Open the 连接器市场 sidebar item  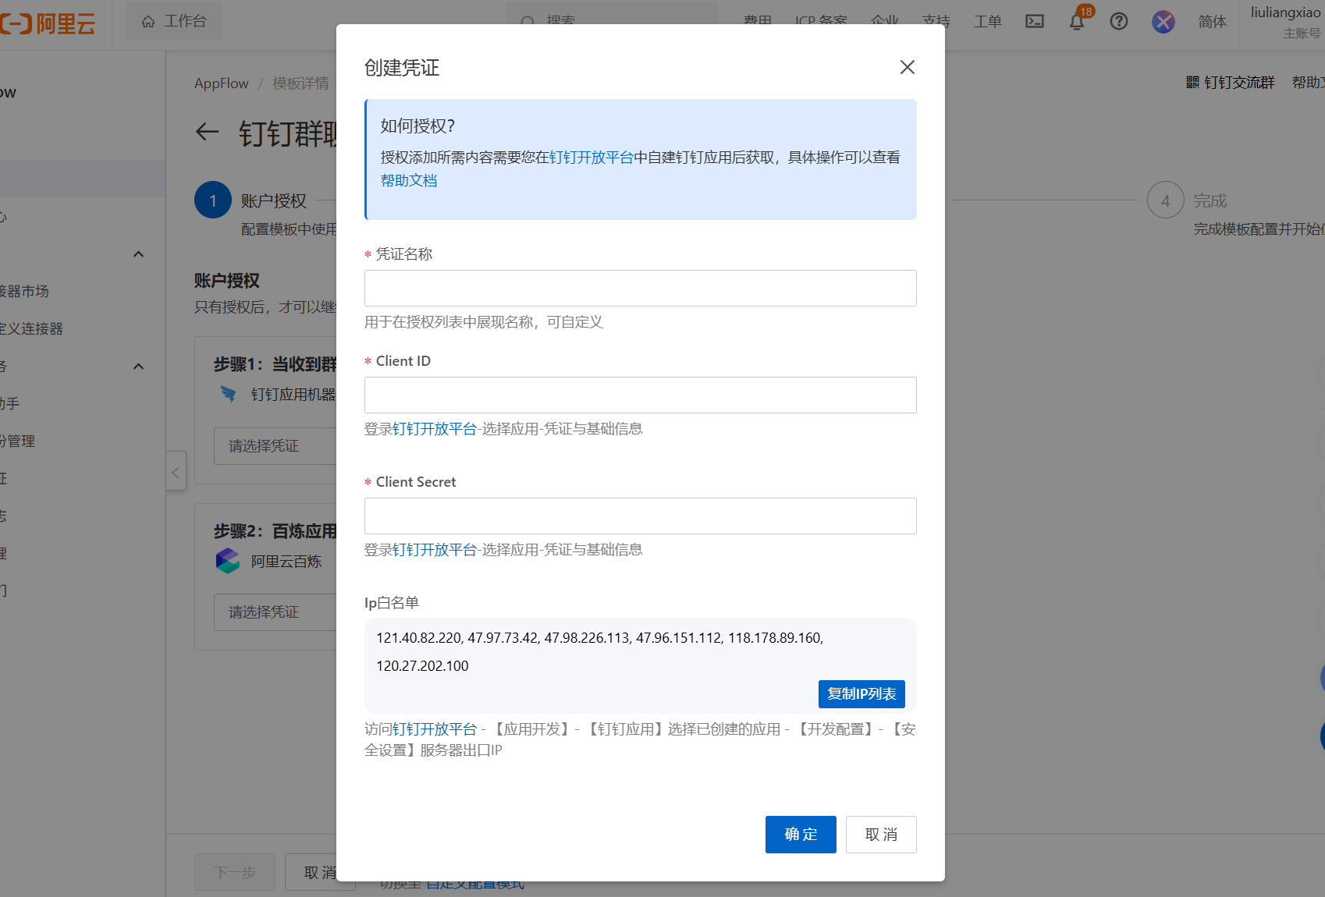(24, 292)
